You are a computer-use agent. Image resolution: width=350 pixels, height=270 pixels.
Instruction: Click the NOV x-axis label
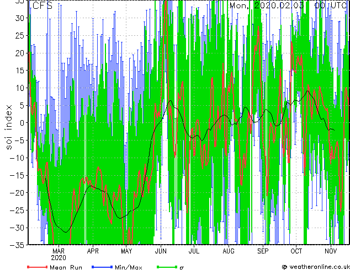point(331,251)
